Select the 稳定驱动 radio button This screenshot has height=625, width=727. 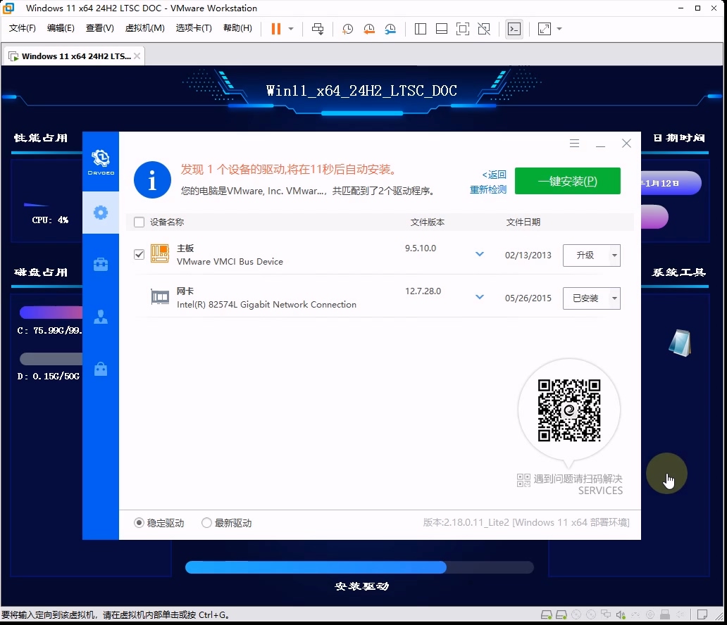coord(139,523)
